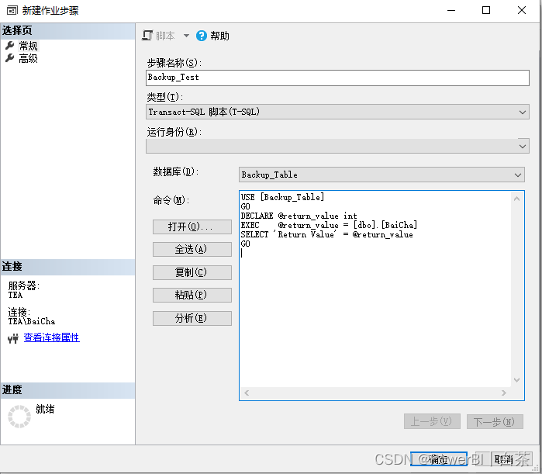Click the EXEC @return_value line
542x474 pixels.
pyautogui.click(x=329, y=225)
